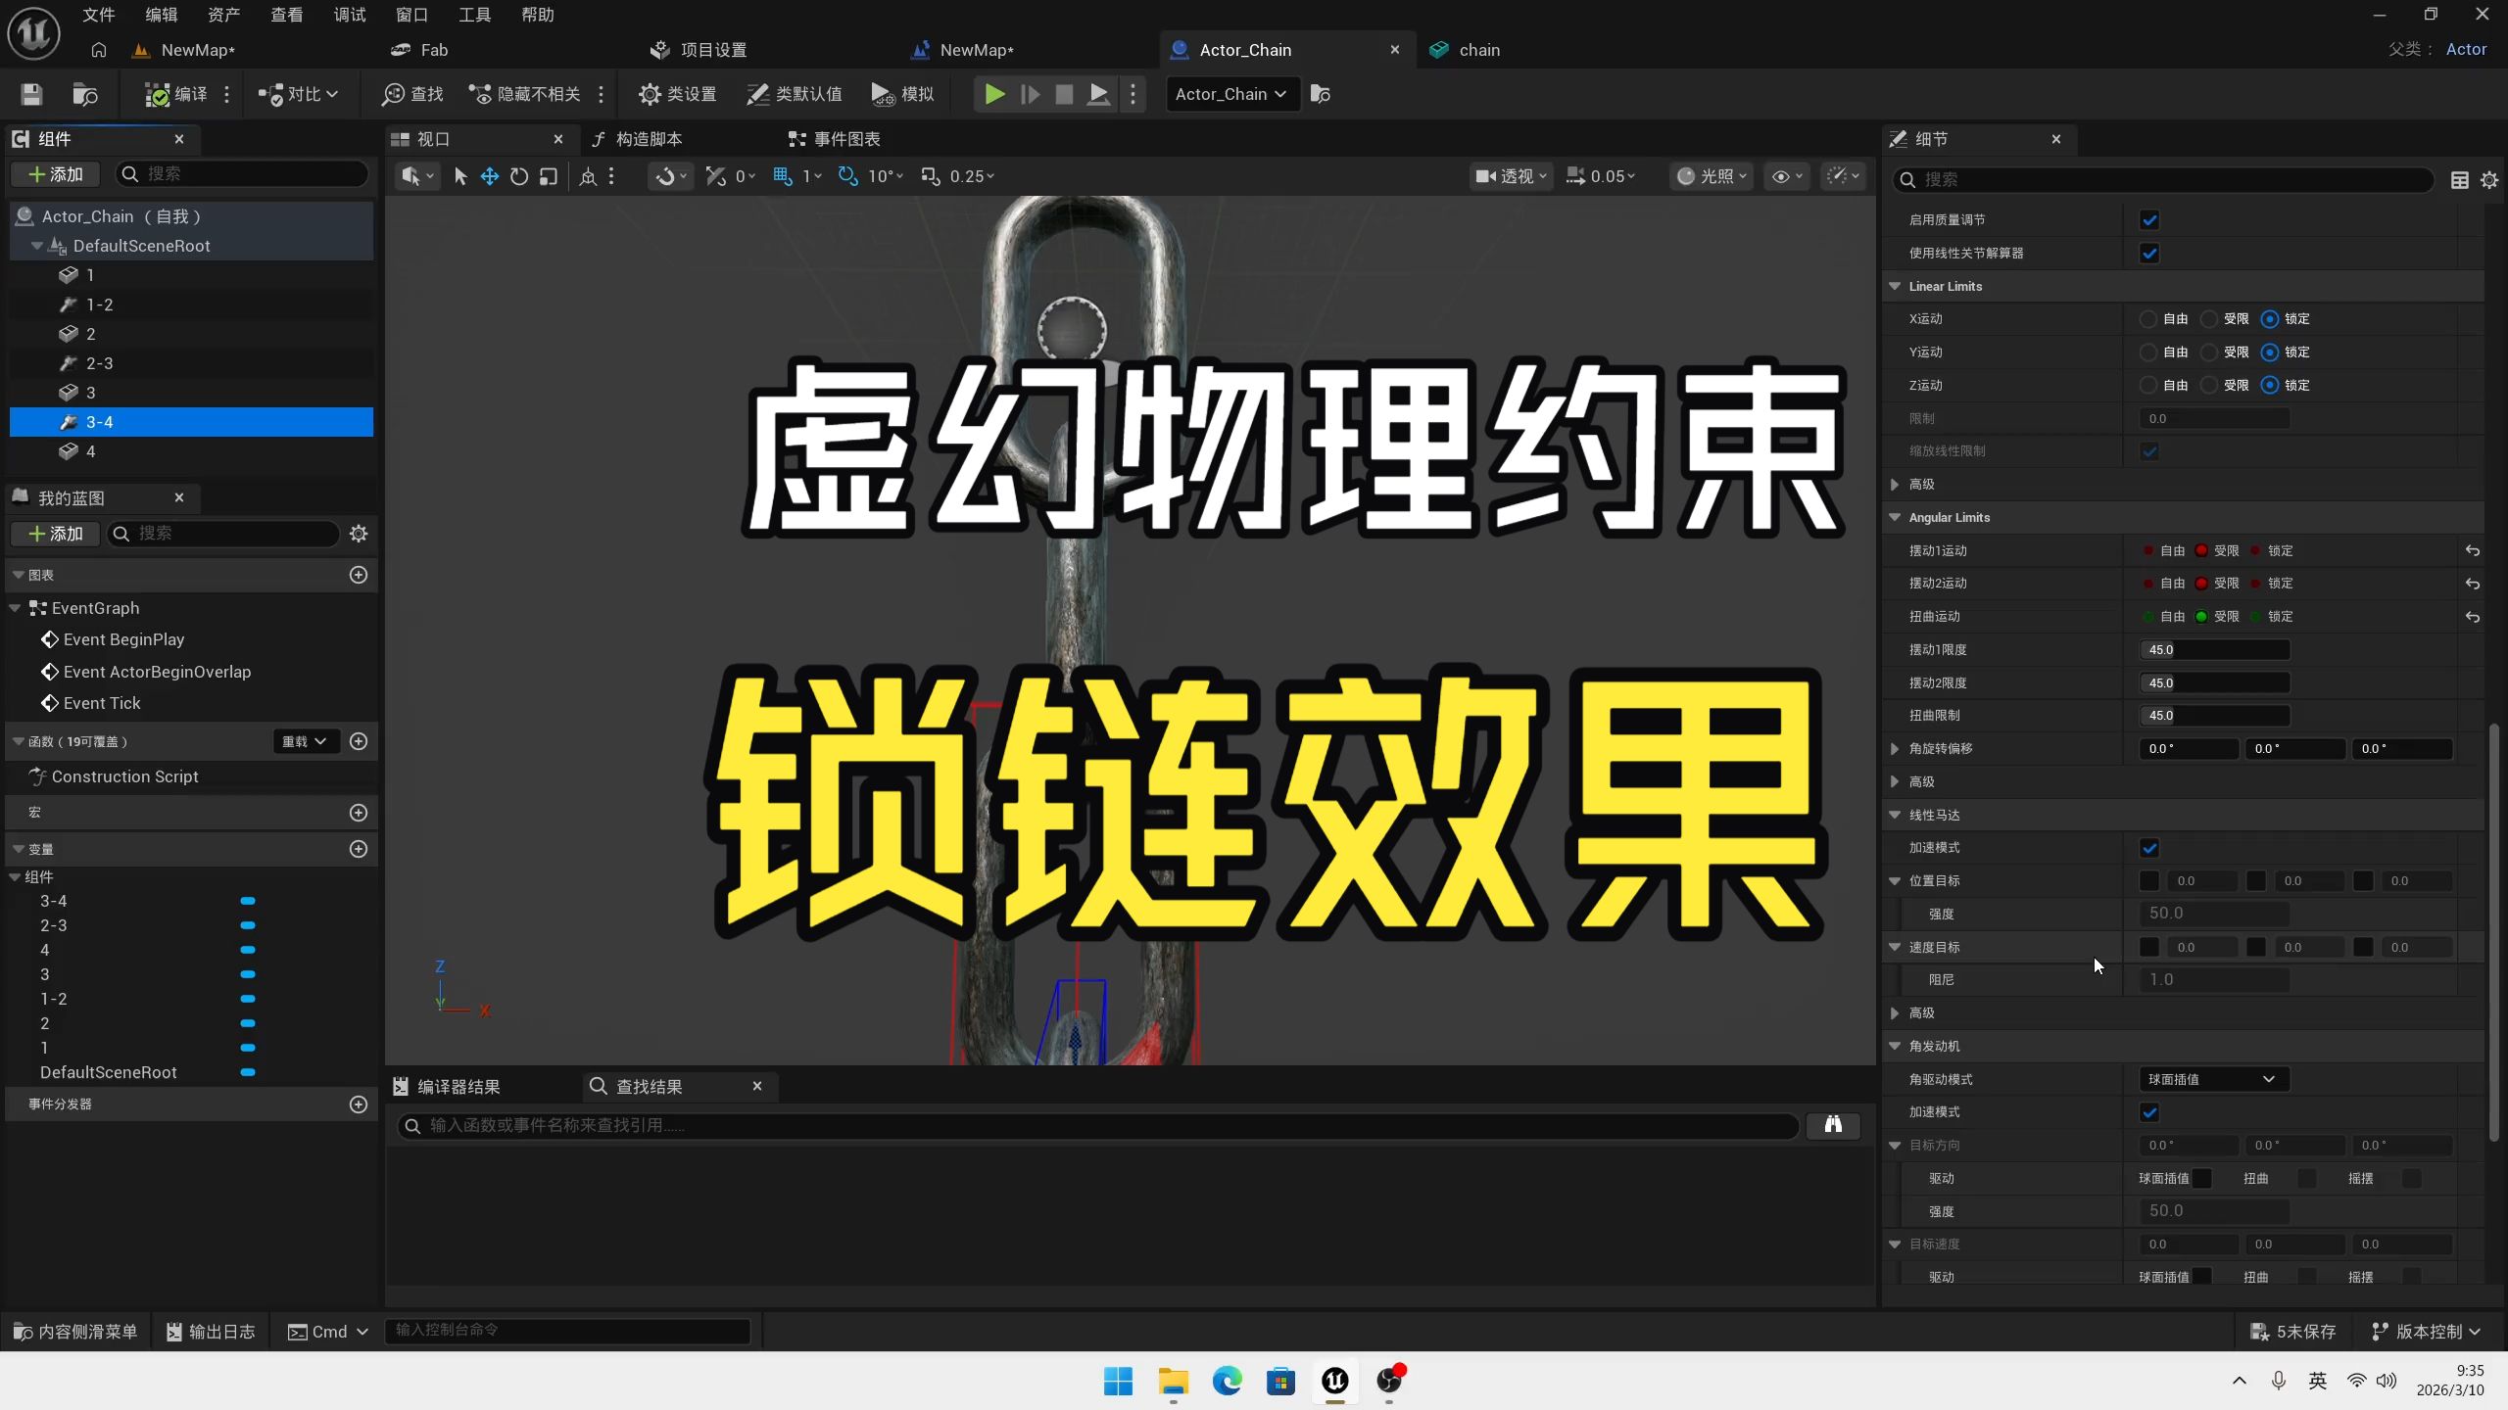
Task: Open details panel settings gear
Action: click(2488, 180)
